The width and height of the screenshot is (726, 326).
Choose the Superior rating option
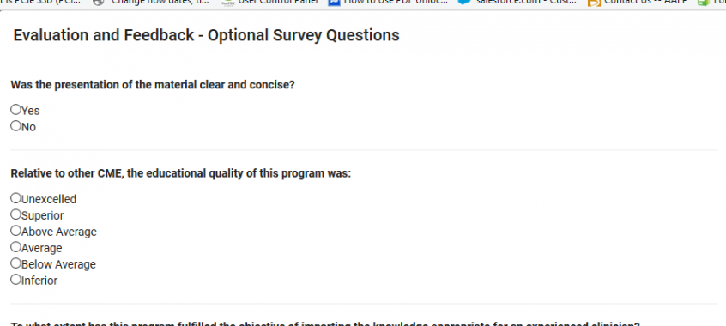tap(16, 214)
